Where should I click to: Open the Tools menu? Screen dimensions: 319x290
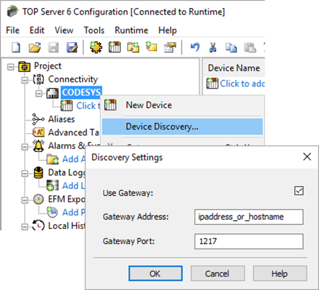tap(94, 30)
